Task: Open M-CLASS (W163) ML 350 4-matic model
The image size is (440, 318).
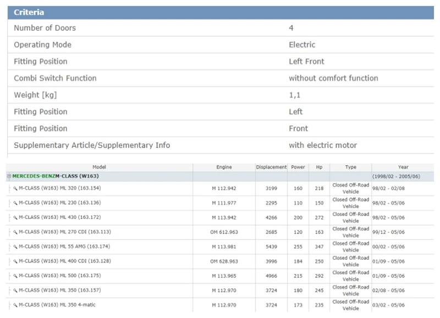Action: click(57, 305)
